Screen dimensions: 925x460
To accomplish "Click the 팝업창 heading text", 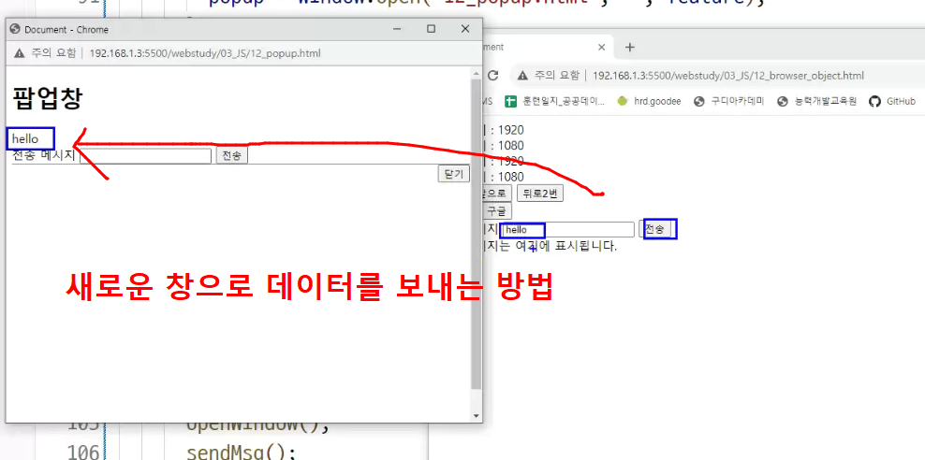I will pyautogui.click(x=47, y=98).
